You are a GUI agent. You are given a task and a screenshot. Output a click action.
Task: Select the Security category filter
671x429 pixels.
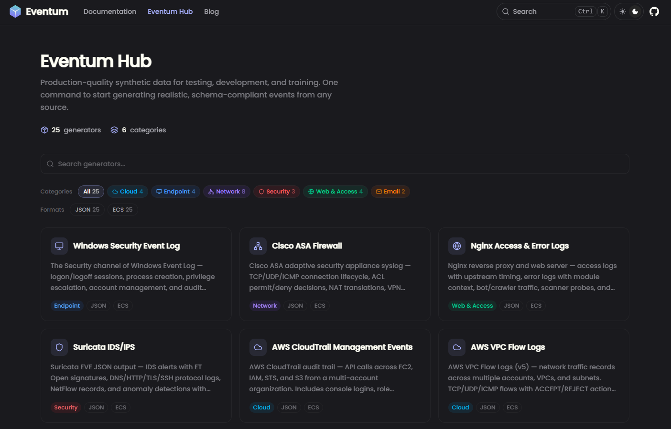[276, 191]
